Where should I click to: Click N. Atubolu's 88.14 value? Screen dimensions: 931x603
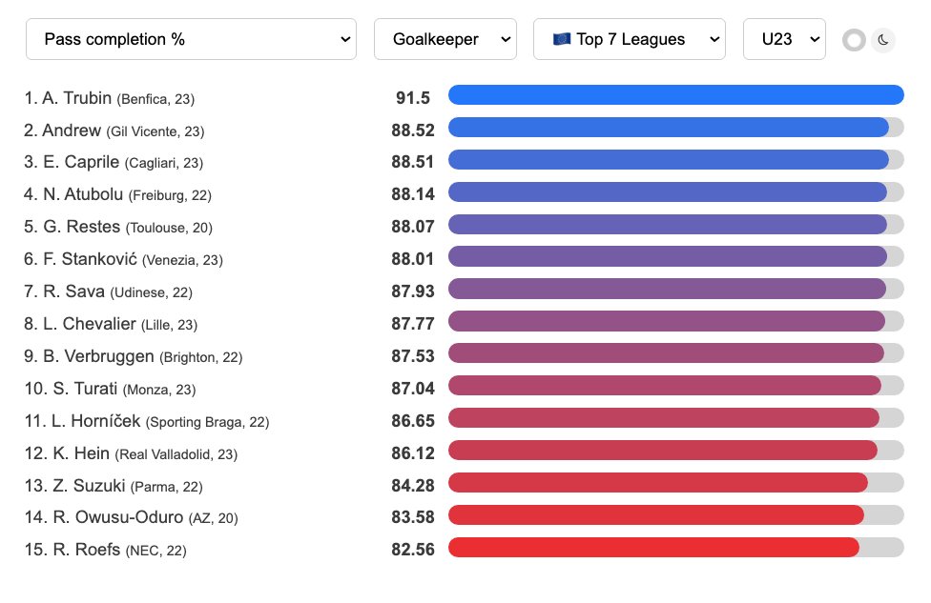click(x=413, y=194)
